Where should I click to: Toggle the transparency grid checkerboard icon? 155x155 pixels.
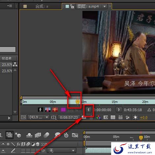coord(113,117)
